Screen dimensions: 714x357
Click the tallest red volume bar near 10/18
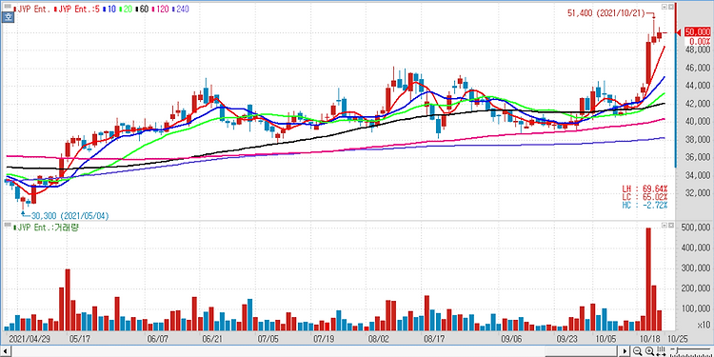click(x=648, y=279)
